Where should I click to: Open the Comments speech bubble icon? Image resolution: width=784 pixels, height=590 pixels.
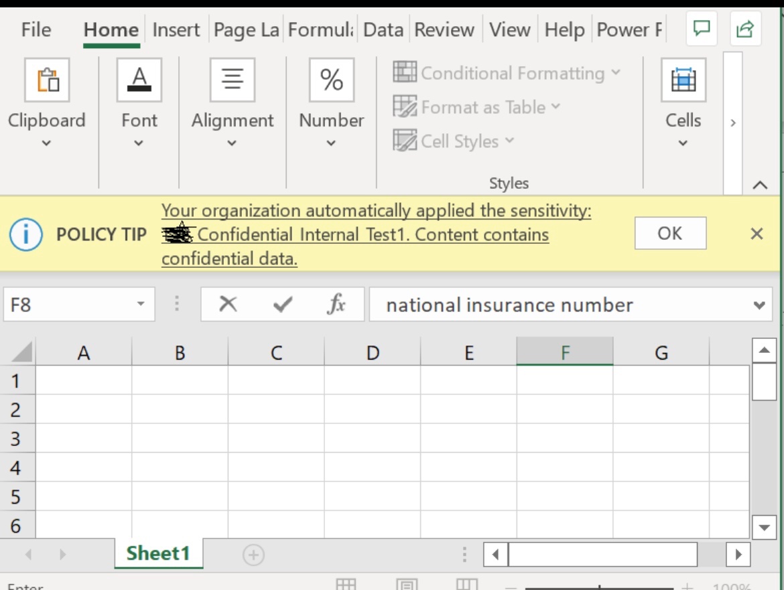click(x=702, y=29)
